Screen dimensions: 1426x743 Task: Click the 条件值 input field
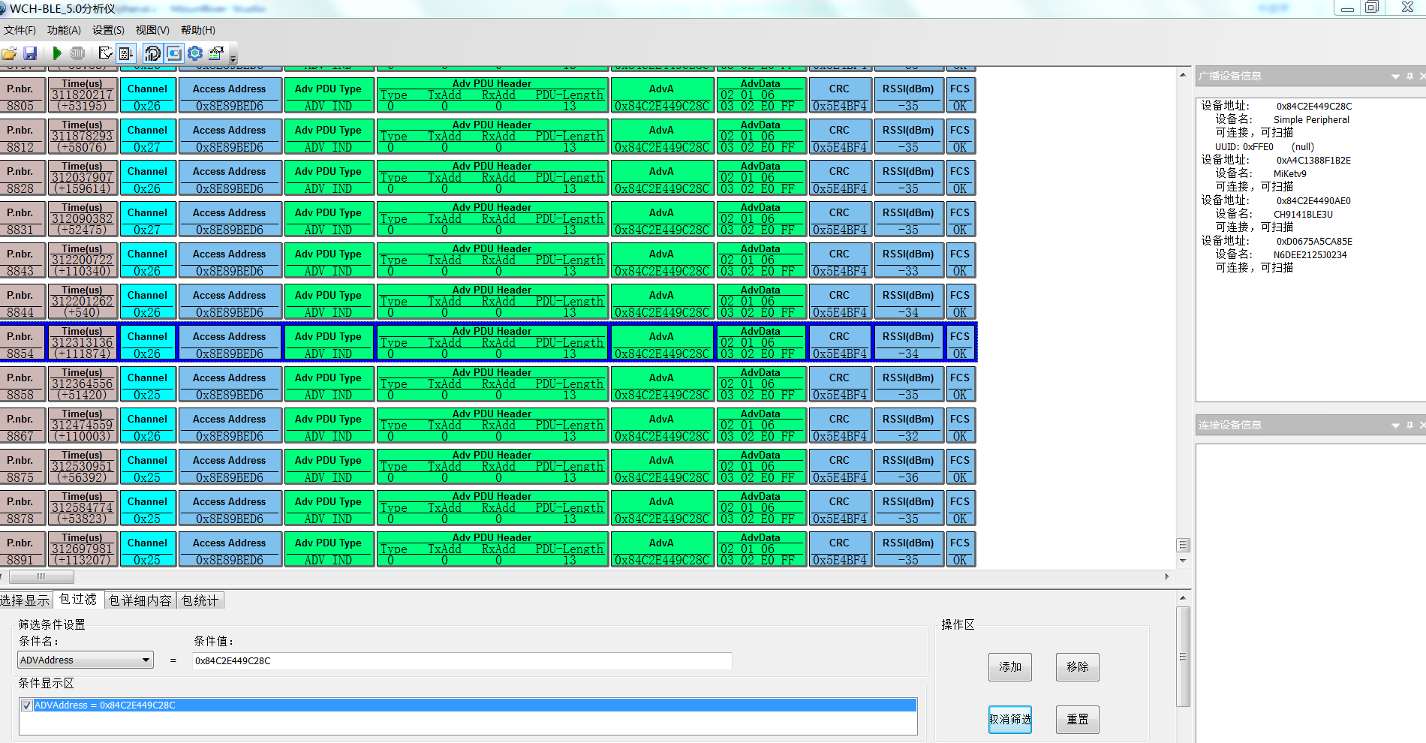point(462,660)
